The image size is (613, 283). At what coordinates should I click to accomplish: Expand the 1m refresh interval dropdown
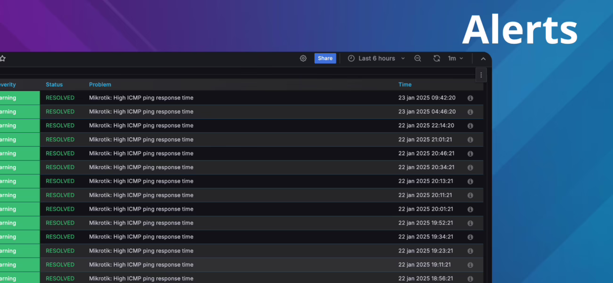456,58
